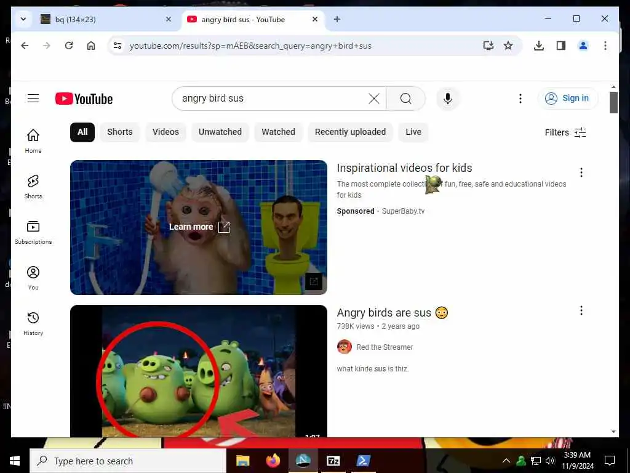This screenshot has height=473, width=630.
Task: Open Shorts in the YouTube sidebar
Action: click(33, 187)
